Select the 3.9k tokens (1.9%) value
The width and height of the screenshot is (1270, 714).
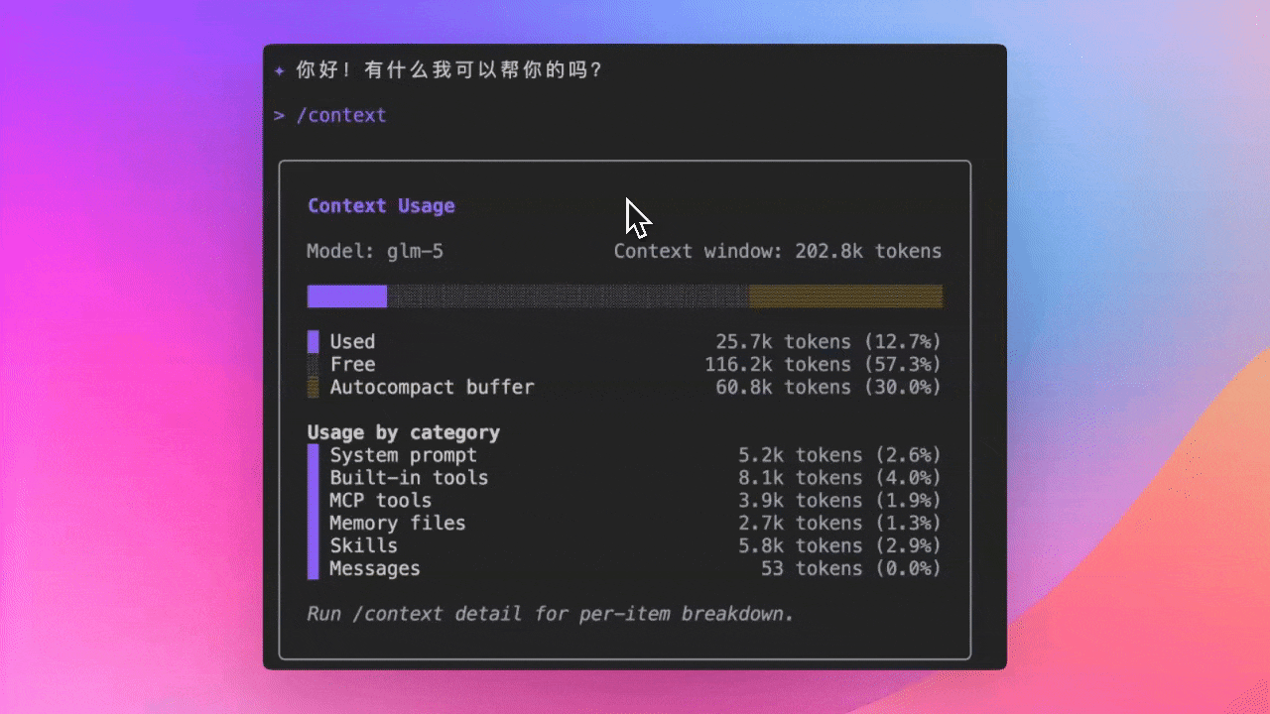pos(839,501)
